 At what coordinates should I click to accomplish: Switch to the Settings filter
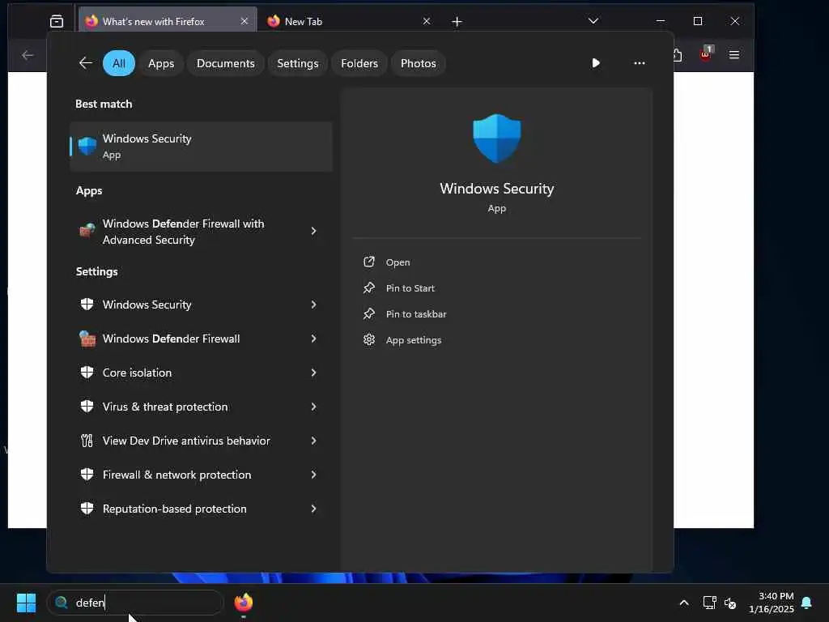point(298,63)
